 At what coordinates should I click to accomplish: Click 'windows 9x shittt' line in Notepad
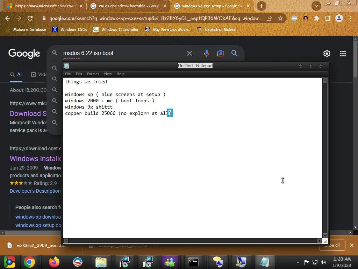coord(88,107)
